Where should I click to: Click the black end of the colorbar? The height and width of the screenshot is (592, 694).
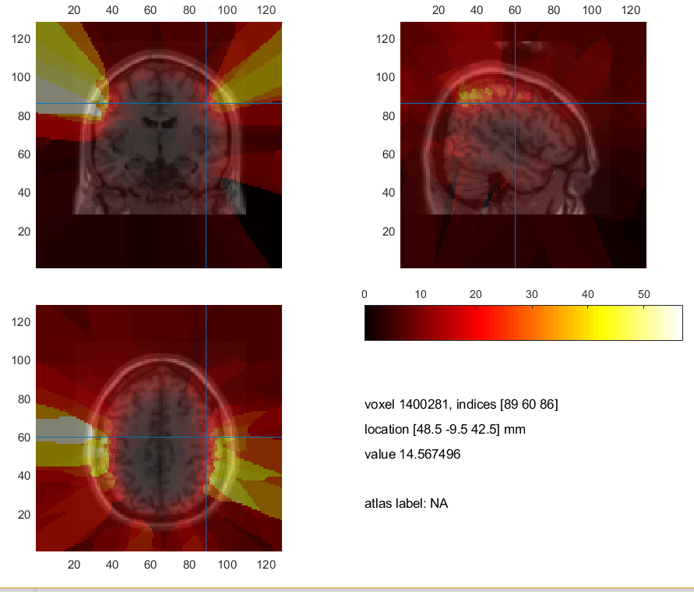coord(371,324)
